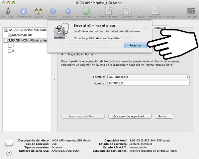Click Cambiar tamaño de la imagen icon
199x159 pixels.
pos(155,11)
